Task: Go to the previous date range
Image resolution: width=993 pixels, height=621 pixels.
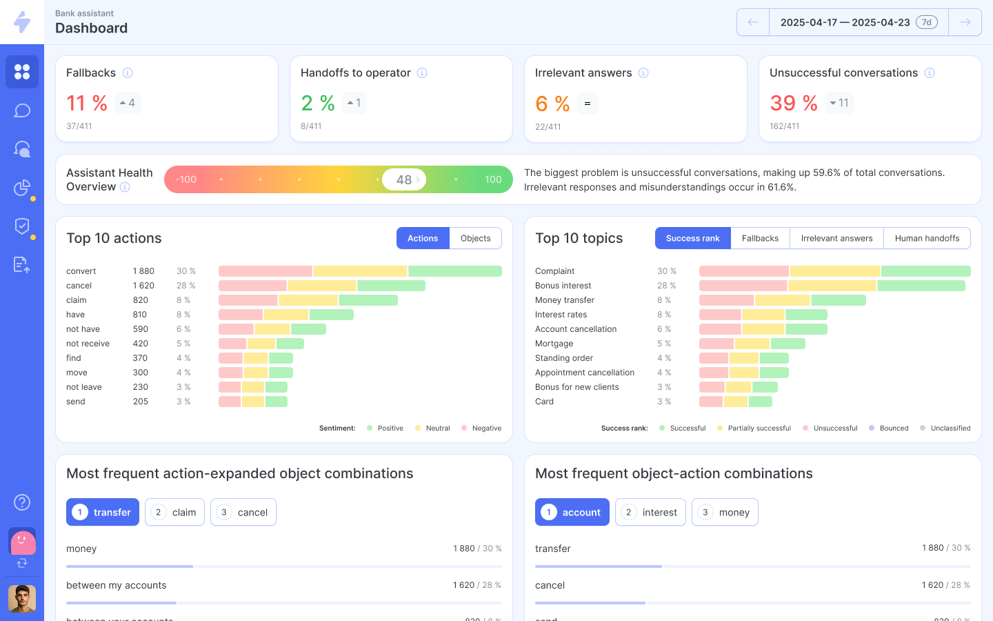Action: coord(753,22)
